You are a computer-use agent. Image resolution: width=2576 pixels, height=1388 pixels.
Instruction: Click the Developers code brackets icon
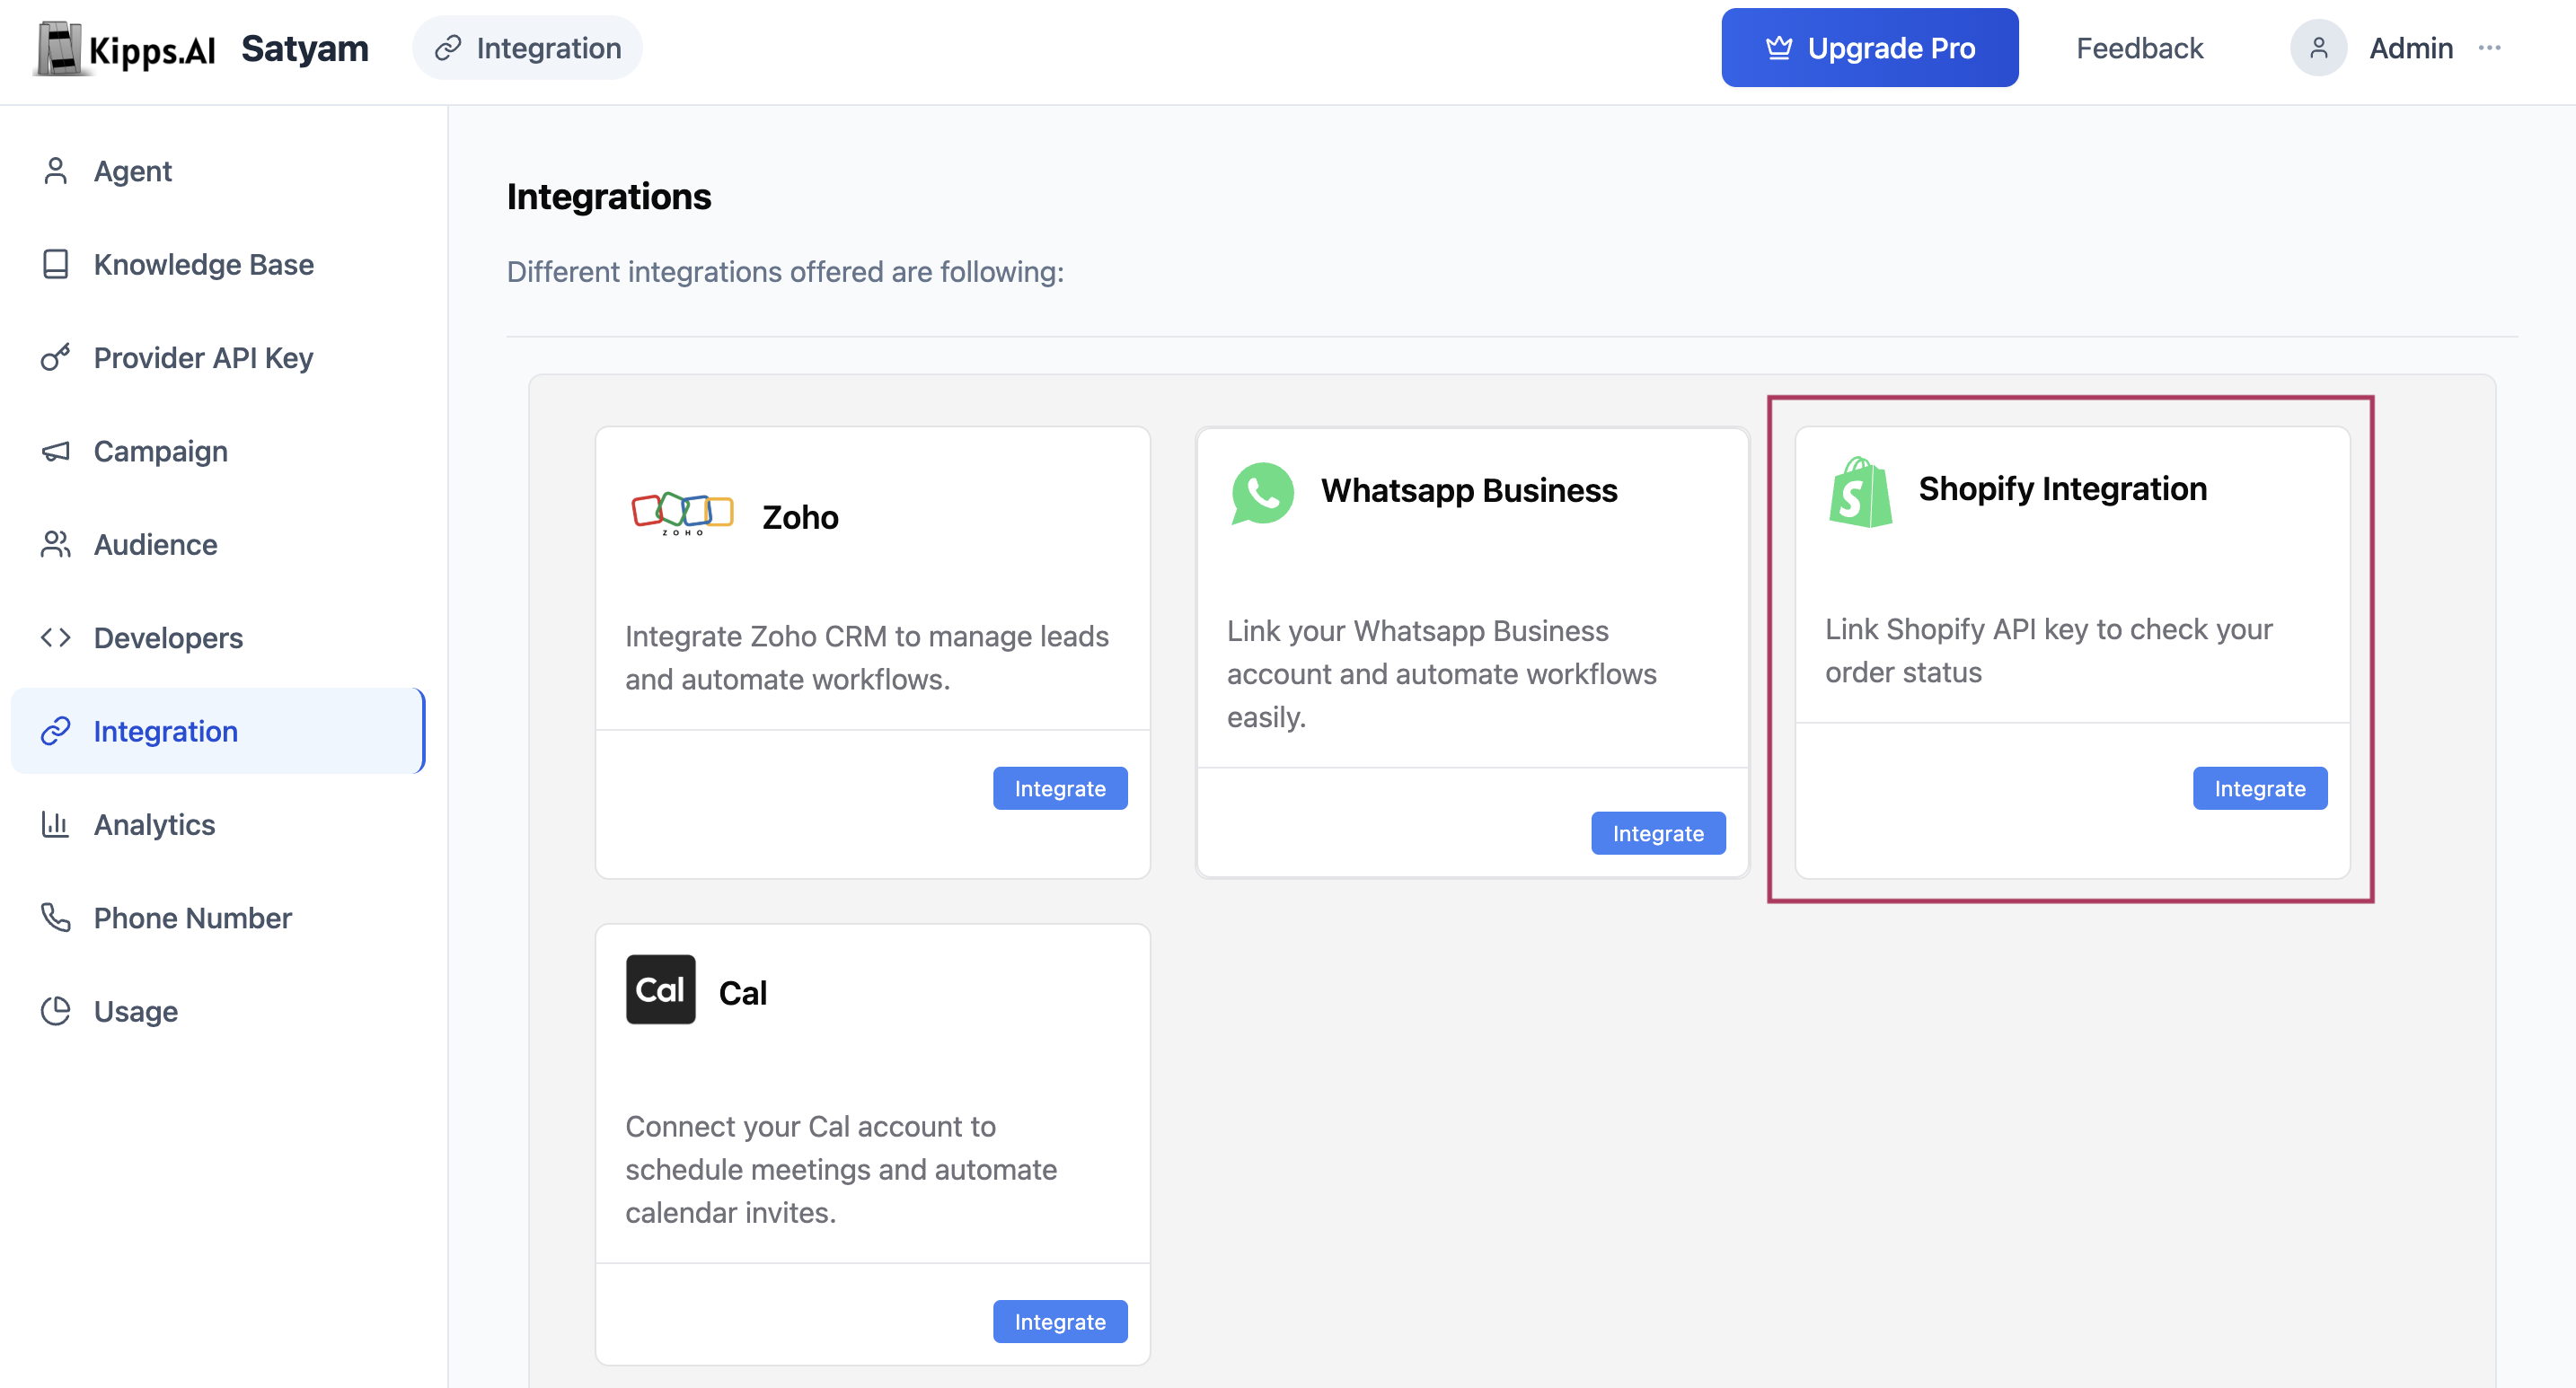56,637
